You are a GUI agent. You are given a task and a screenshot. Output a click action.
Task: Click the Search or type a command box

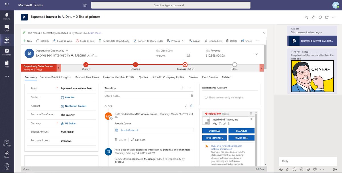click(x=171, y=5)
